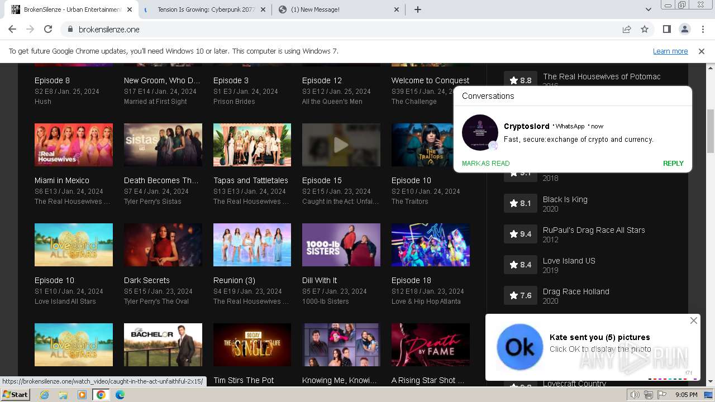Click the 9:05 PM system clock
Viewport: 715px width, 402px height.
point(686,395)
